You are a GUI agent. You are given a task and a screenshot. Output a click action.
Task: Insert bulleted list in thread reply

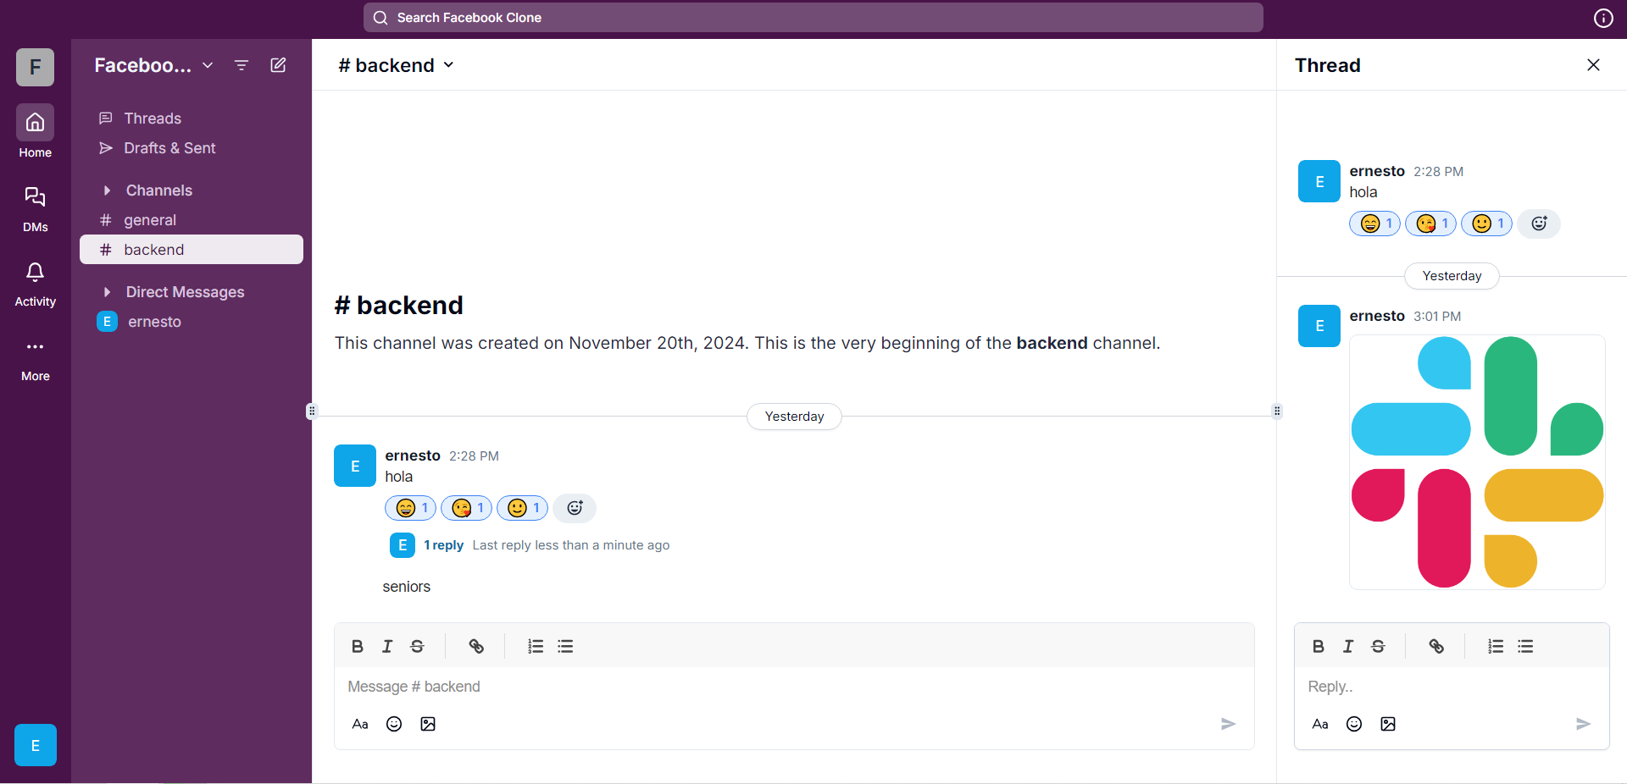[1525, 646]
